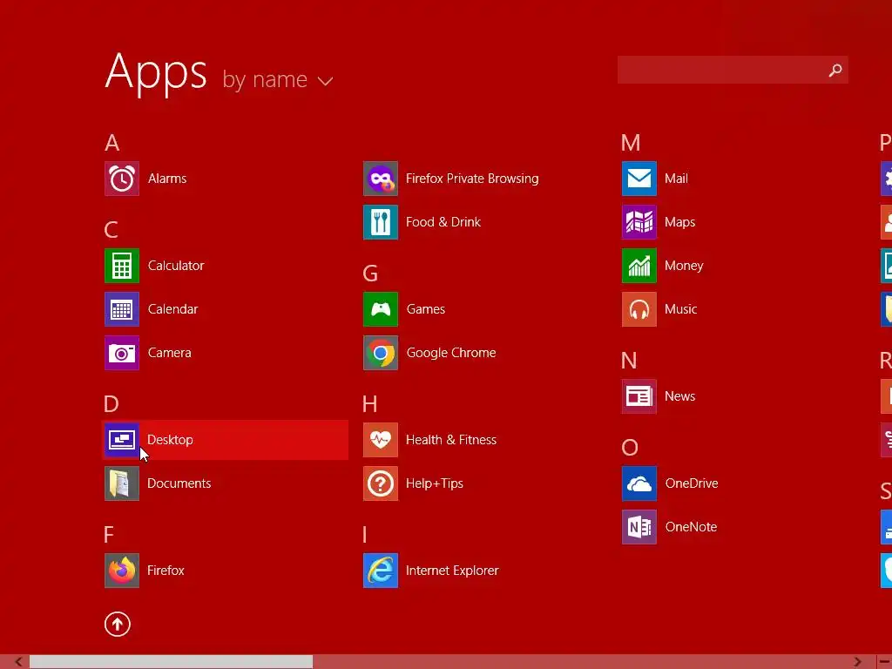Launch the Games app icon
This screenshot has width=892, height=669.
click(381, 309)
